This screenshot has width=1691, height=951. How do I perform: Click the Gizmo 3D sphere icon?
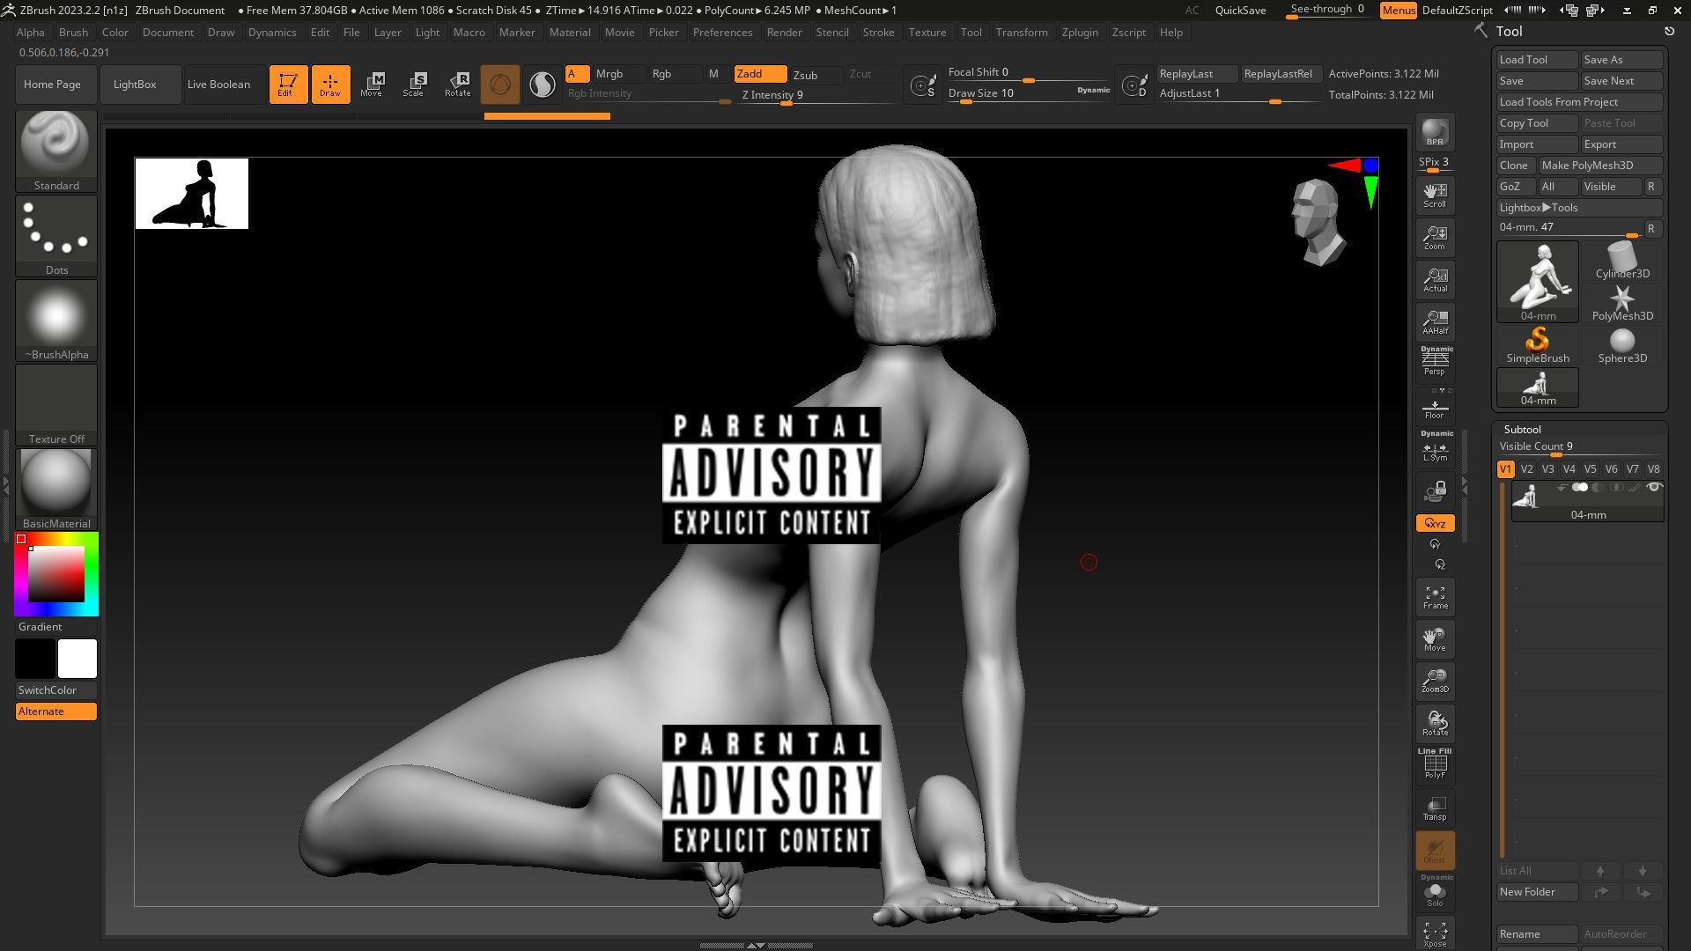(499, 85)
